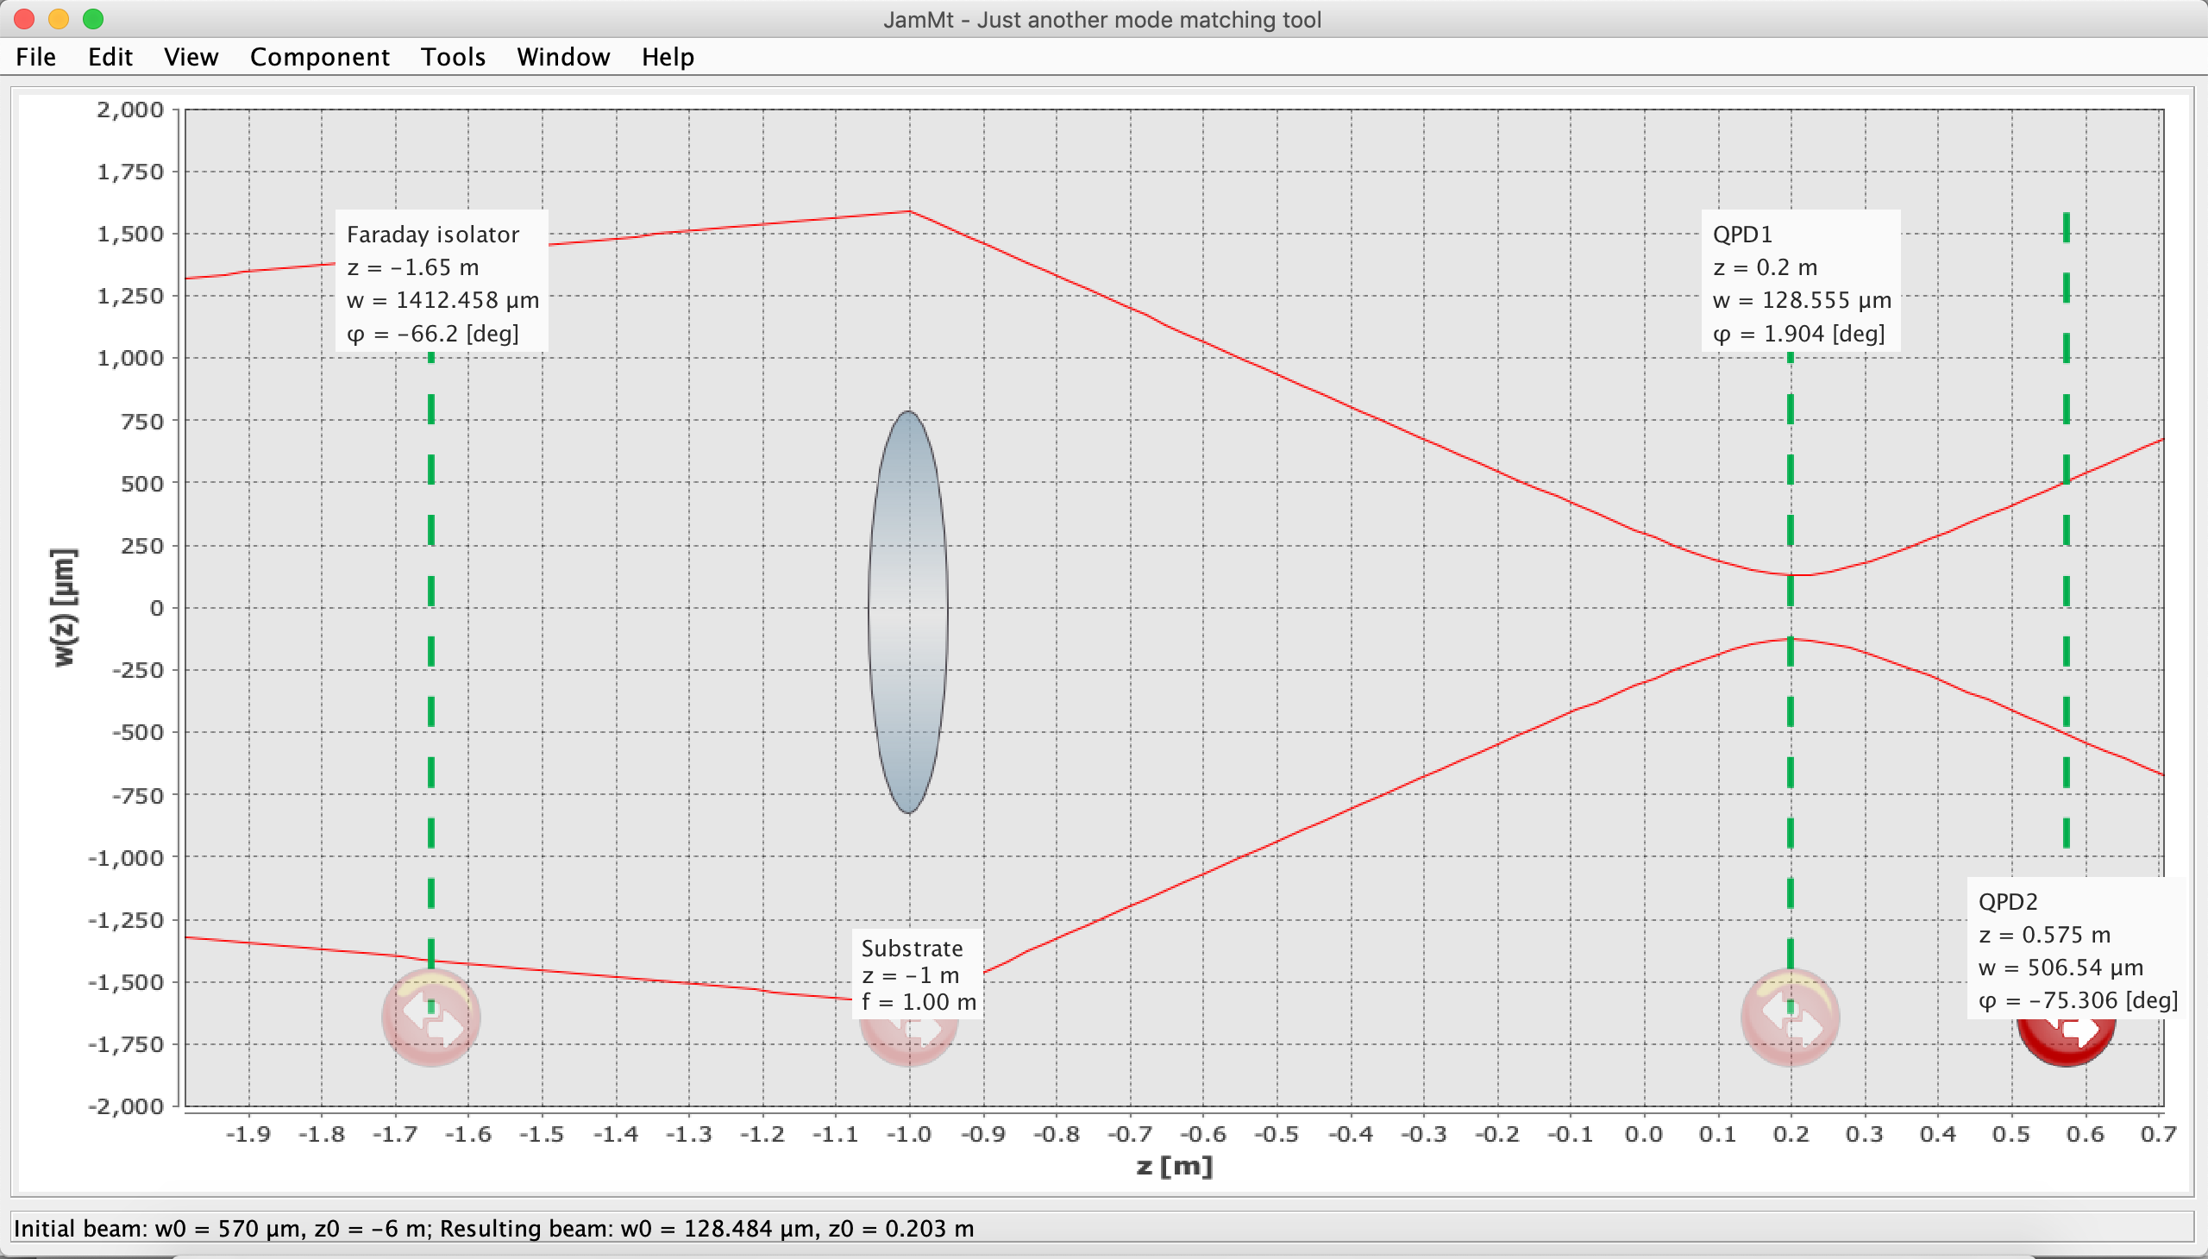Click the QPD1 info label box
Image resolution: width=2208 pixels, height=1259 pixels.
(x=1801, y=282)
